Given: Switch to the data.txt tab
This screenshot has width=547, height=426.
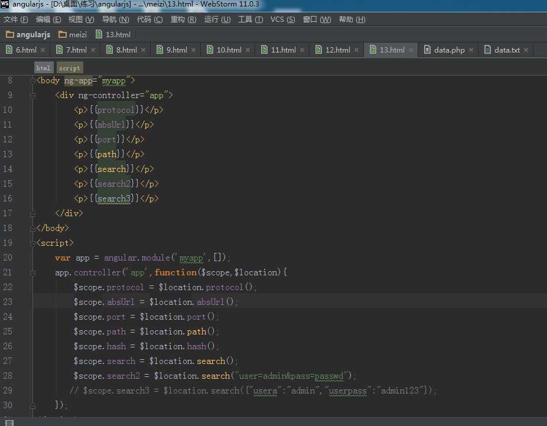Looking at the screenshot, I should 507,50.
